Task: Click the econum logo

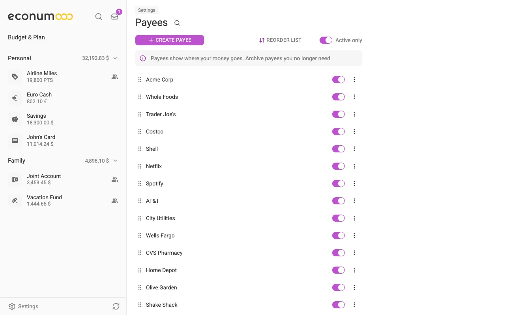Action: tap(40, 17)
